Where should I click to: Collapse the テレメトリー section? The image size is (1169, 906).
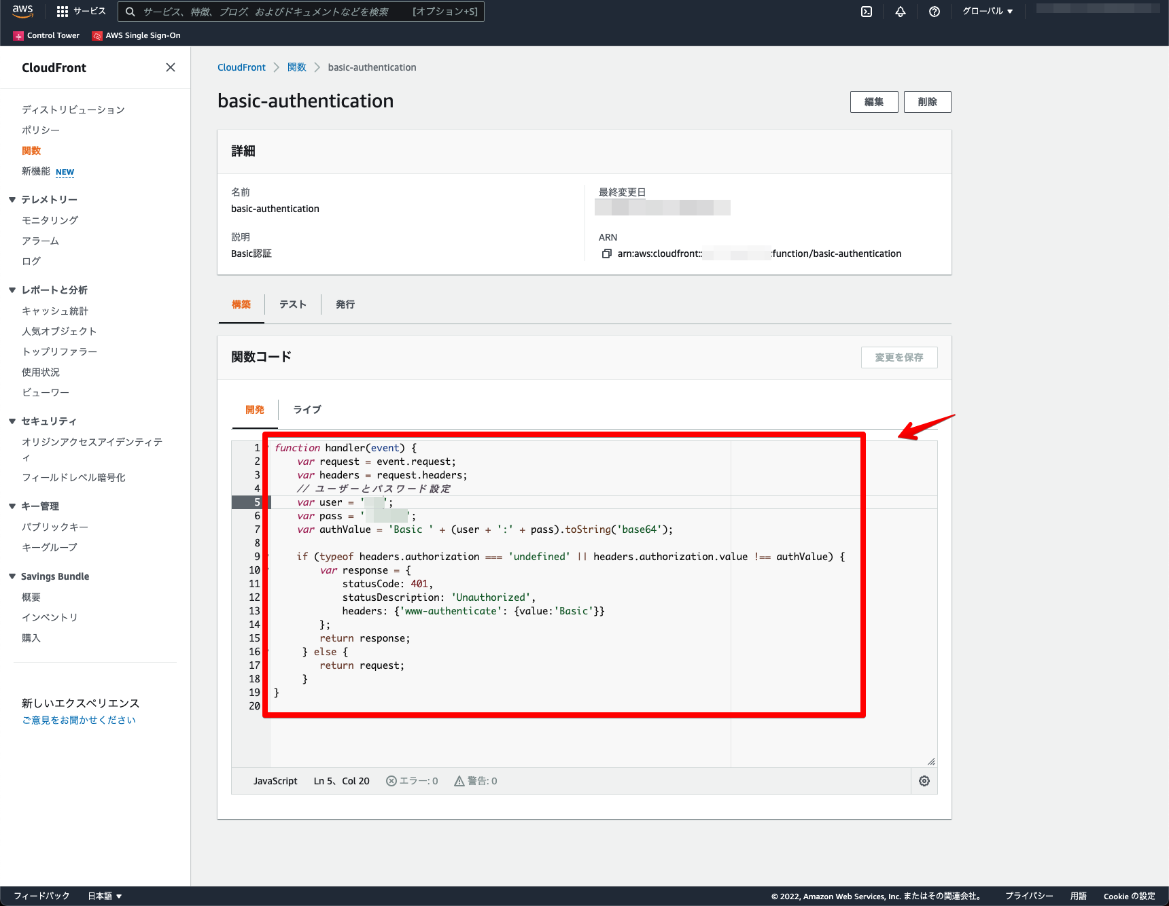(12, 200)
